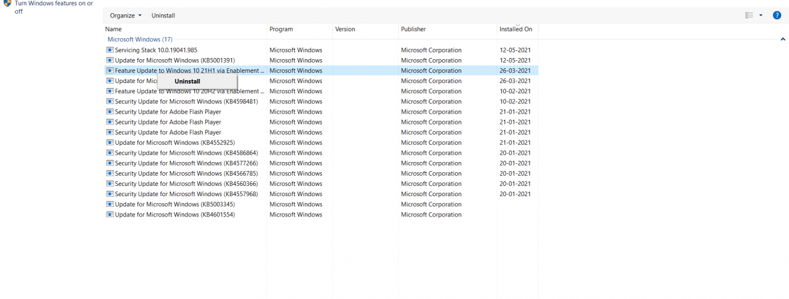Open the view options dropdown arrow
This screenshot has height=299, width=789.
coord(761,16)
